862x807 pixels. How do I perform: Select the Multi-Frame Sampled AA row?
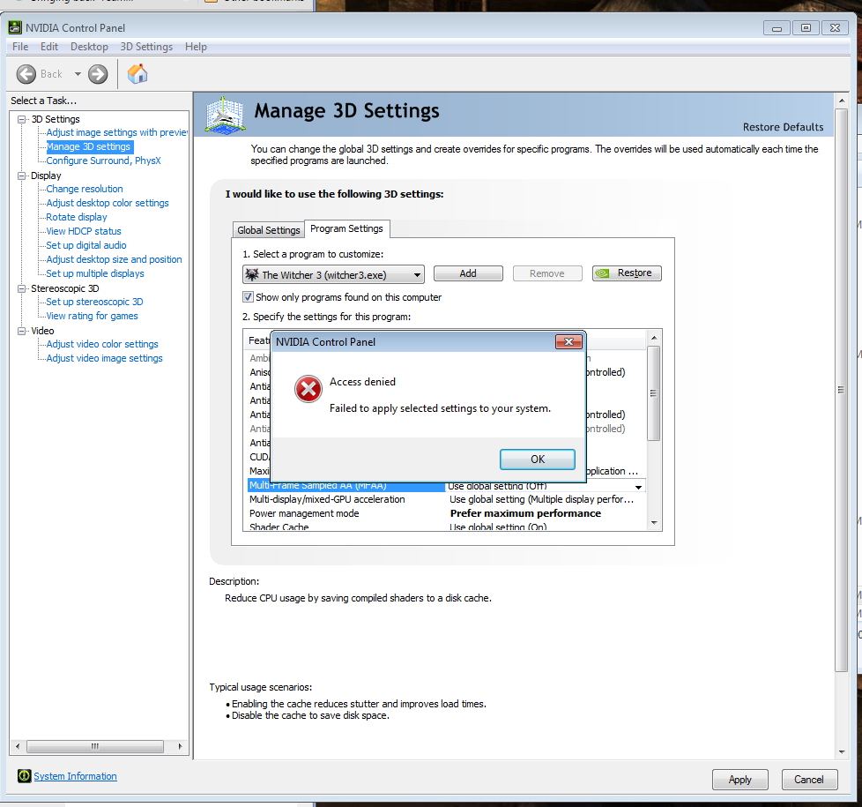pyautogui.click(x=446, y=486)
